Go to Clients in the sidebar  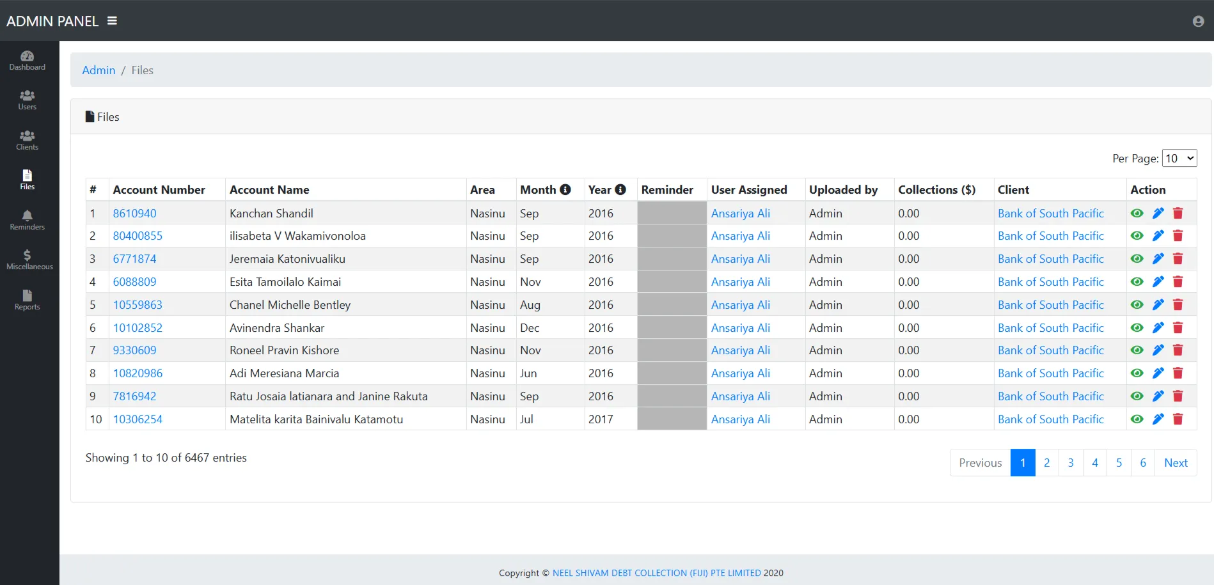[28, 141]
